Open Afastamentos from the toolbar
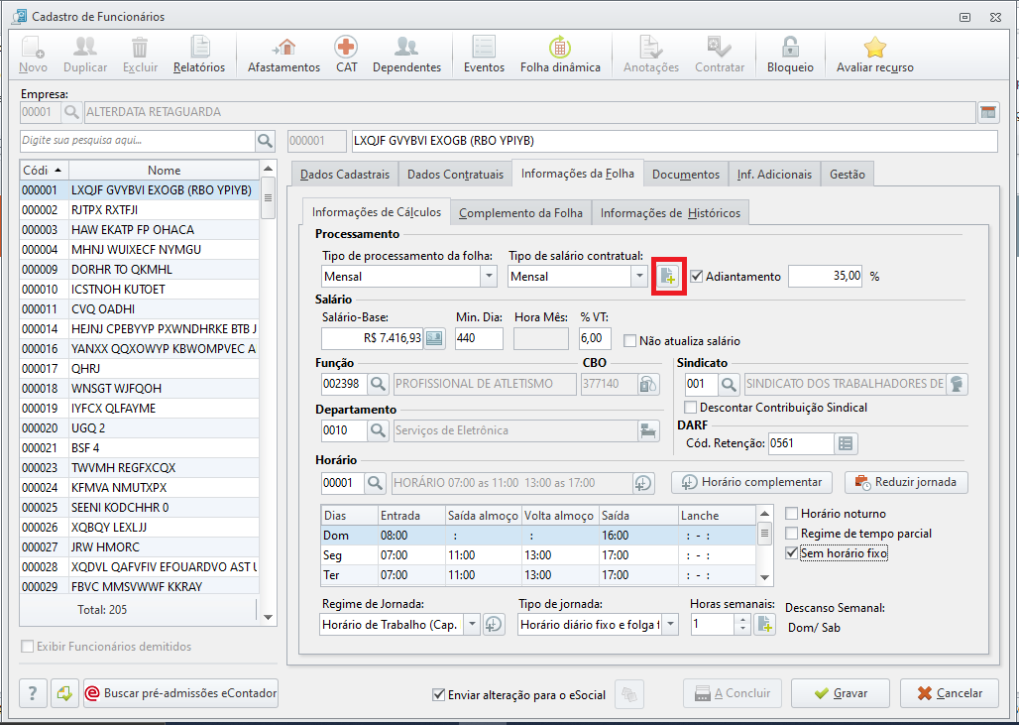The width and height of the screenshot is (1019, 725). tap(284, 55)
